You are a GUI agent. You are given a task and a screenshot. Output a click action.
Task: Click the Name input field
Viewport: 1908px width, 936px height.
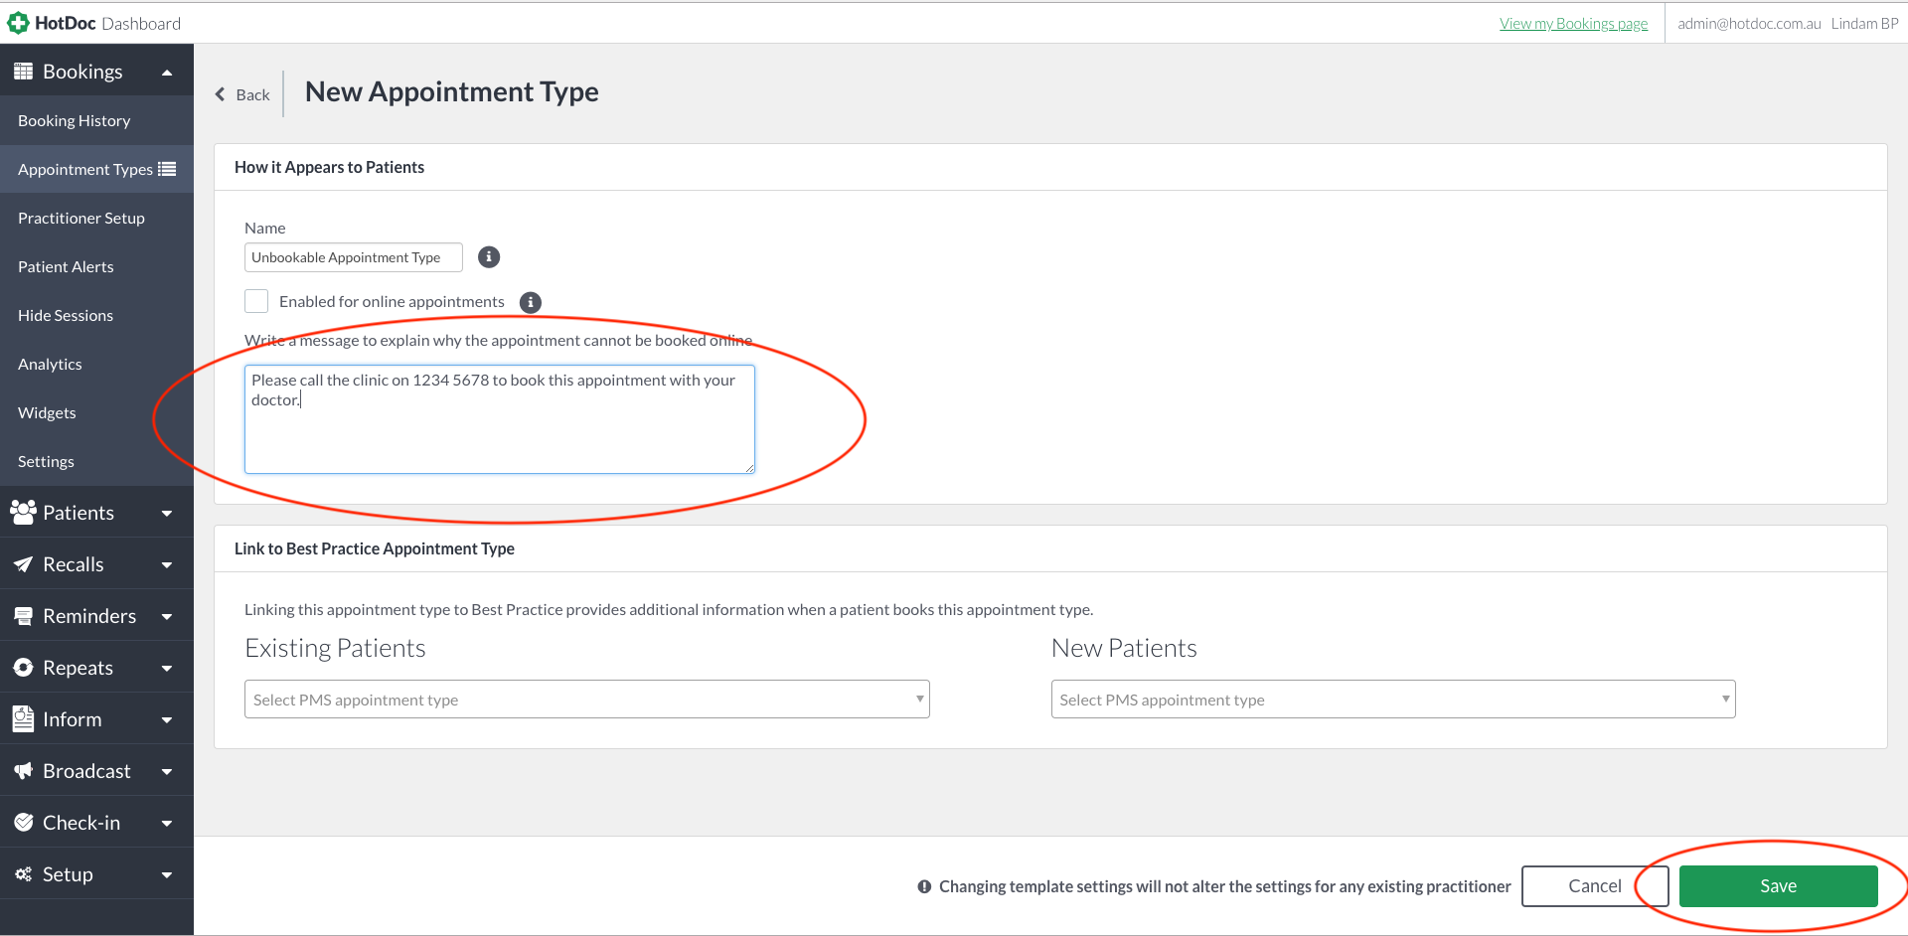pos(354,257)
